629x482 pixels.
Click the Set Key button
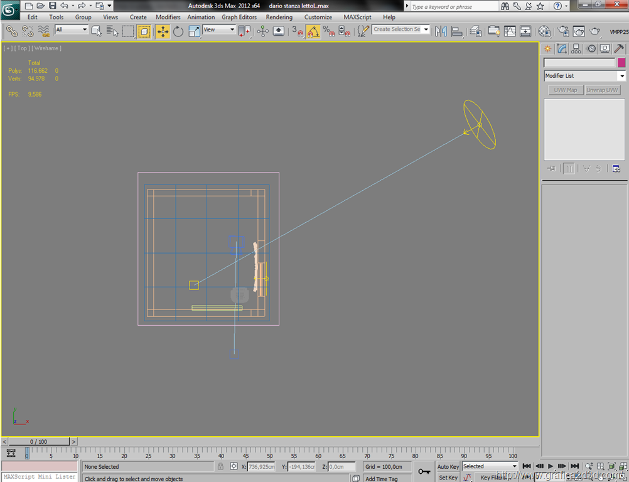point(448,478)
